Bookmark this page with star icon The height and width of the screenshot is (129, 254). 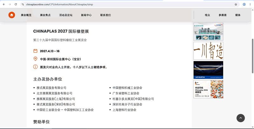(236, 4)
